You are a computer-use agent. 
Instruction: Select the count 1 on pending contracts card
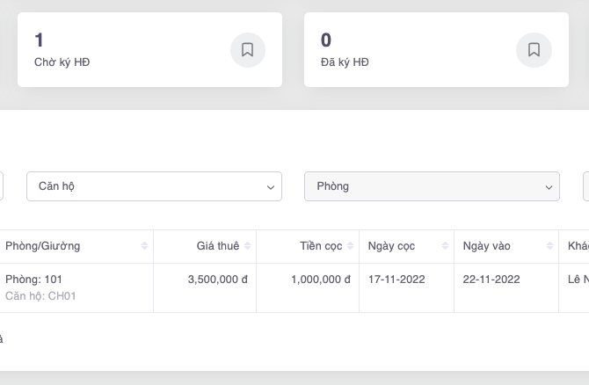pos(39,40)
